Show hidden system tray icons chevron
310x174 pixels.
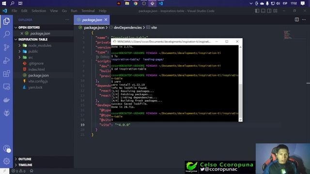coord(251,3)
